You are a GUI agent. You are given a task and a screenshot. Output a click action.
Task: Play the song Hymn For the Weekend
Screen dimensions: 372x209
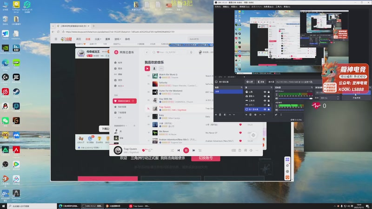coord(171,91)
